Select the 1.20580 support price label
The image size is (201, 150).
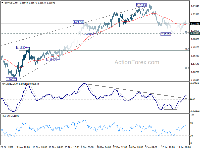(88, 34)
